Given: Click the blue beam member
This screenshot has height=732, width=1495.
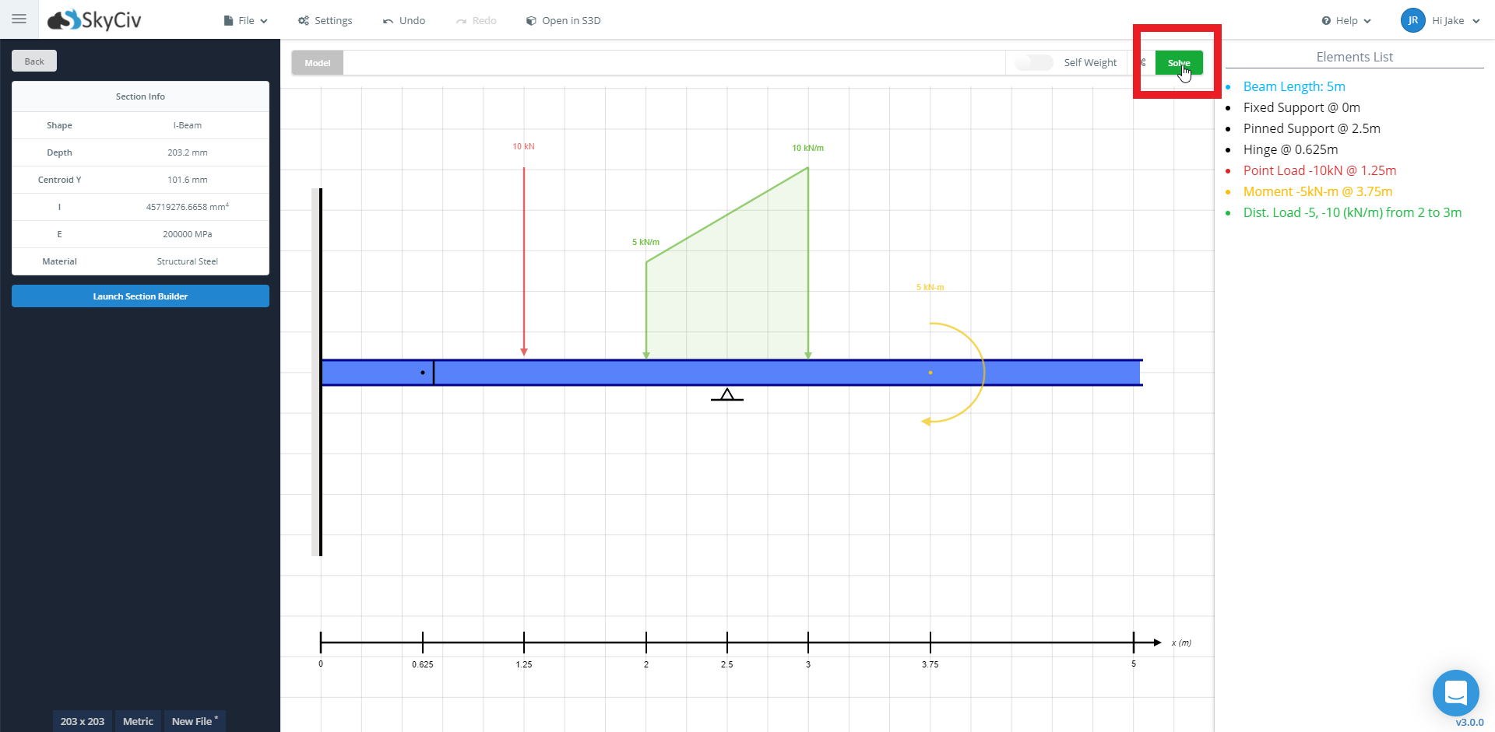Looking at the screenshot, I should (x=732, y=373).
